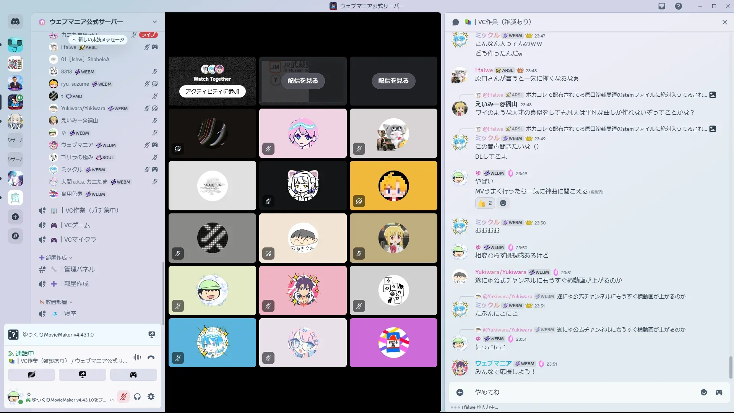Click the message input field with やめてね
The height and width of the screenshot is (413, 734).
pos(573,392)
